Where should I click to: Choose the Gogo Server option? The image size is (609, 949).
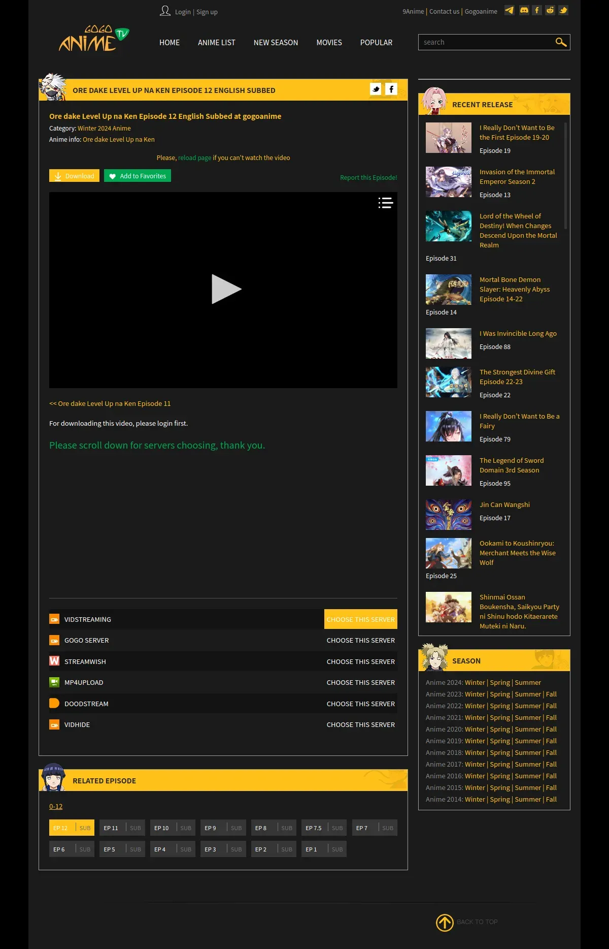point(361,641)
